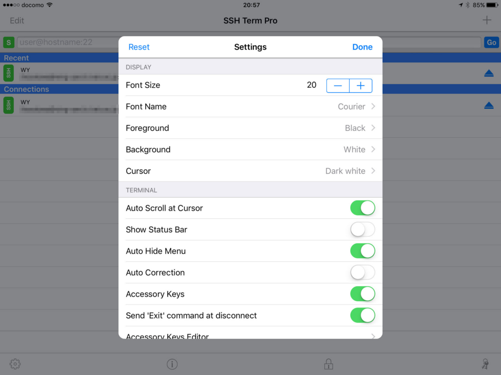Tap Font Size value 20
The height and width of the screenshot is (375, 501).
point(312,85)
